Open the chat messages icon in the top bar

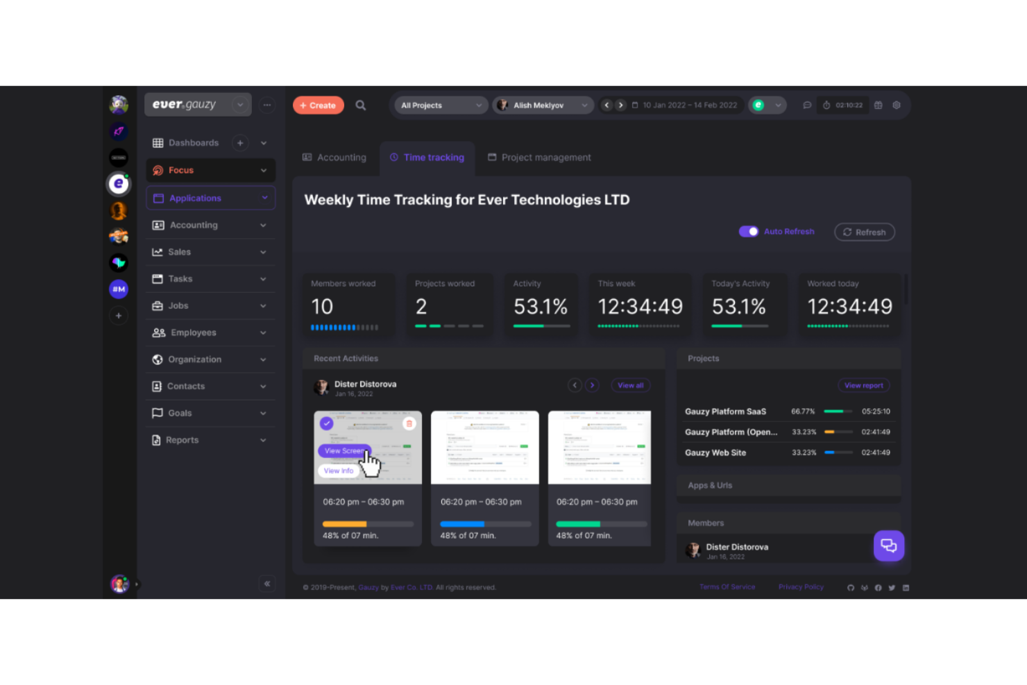(x=807, y=105)
